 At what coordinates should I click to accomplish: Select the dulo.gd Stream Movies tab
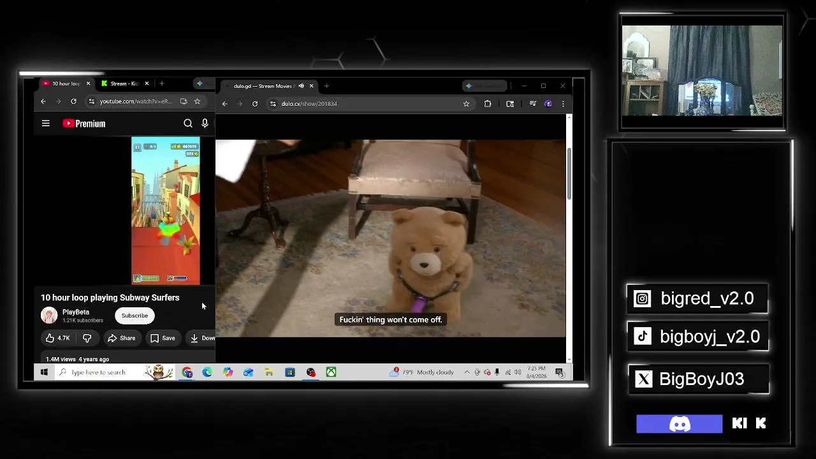268,86
